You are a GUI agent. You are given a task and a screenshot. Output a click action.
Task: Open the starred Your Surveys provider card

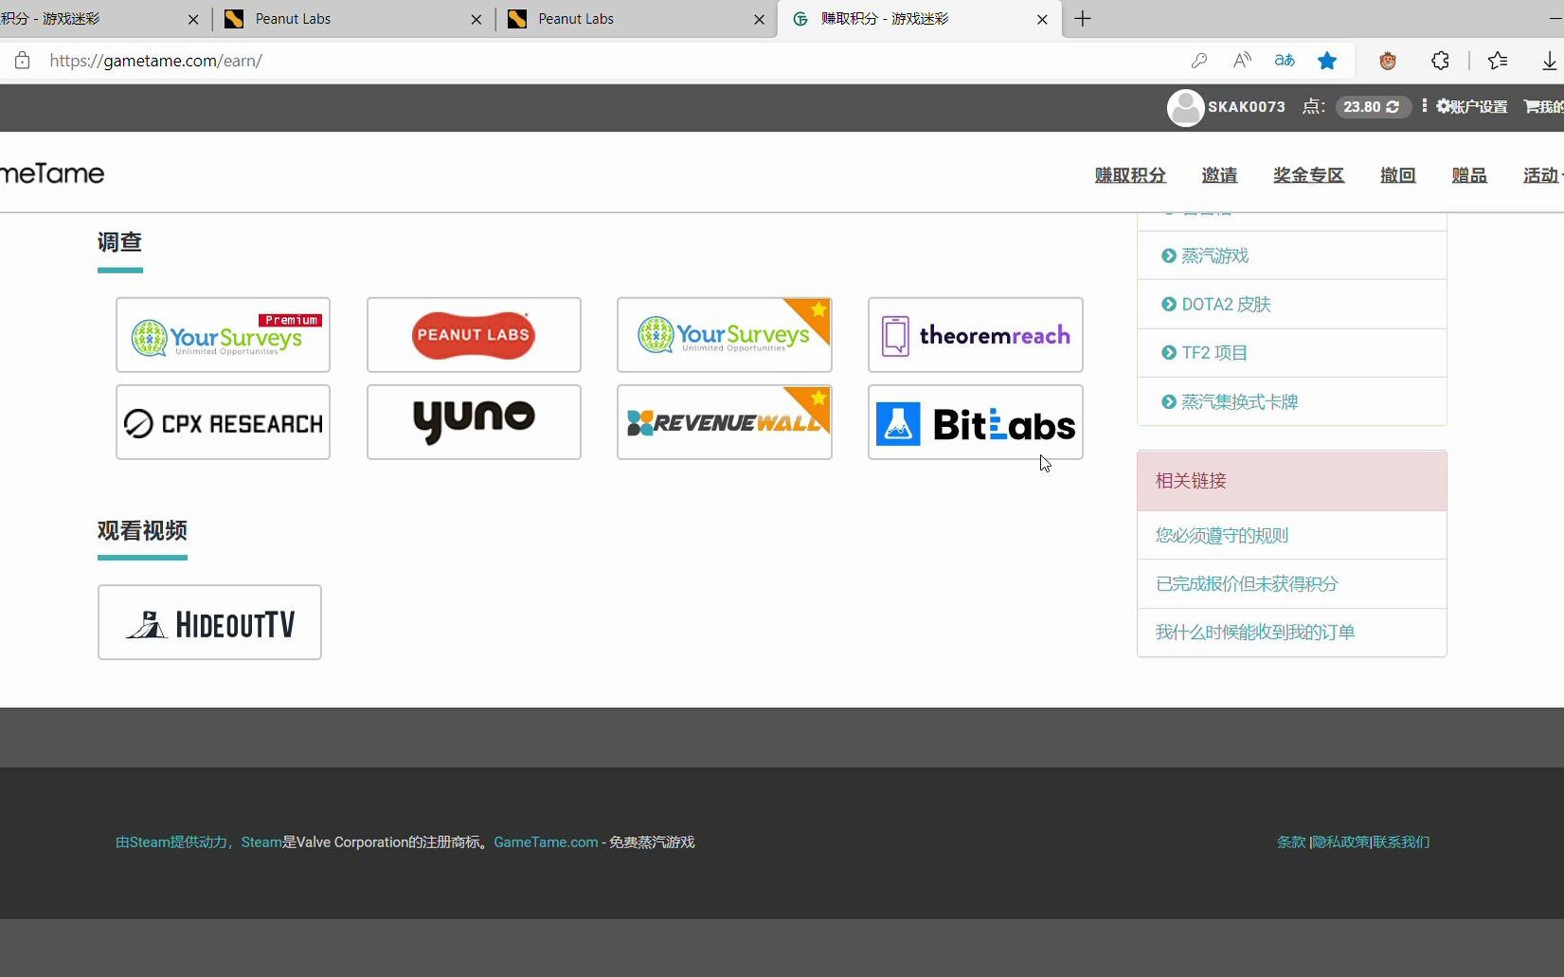pos(725,335)
